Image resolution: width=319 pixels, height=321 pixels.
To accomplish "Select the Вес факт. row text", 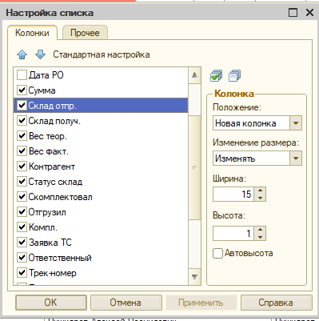I will 49,151.
